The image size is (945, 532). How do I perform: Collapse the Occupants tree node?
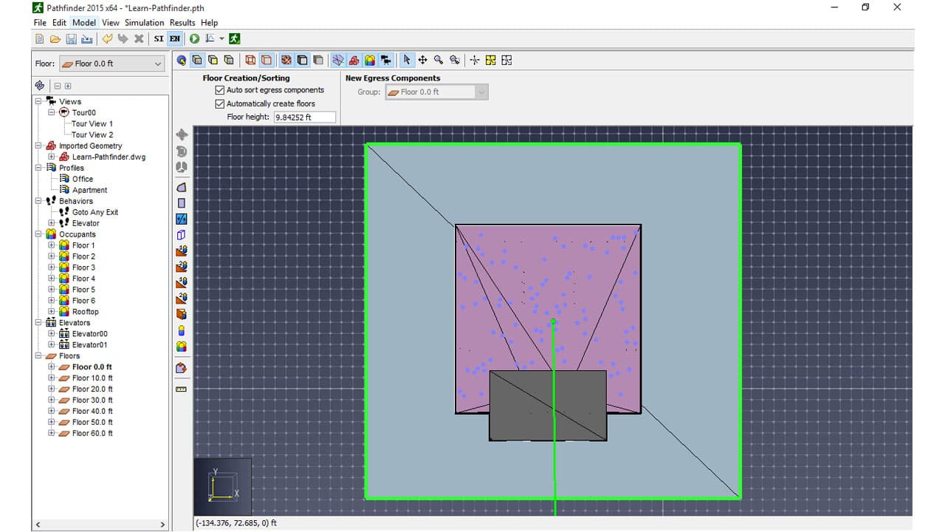(39, 234)
